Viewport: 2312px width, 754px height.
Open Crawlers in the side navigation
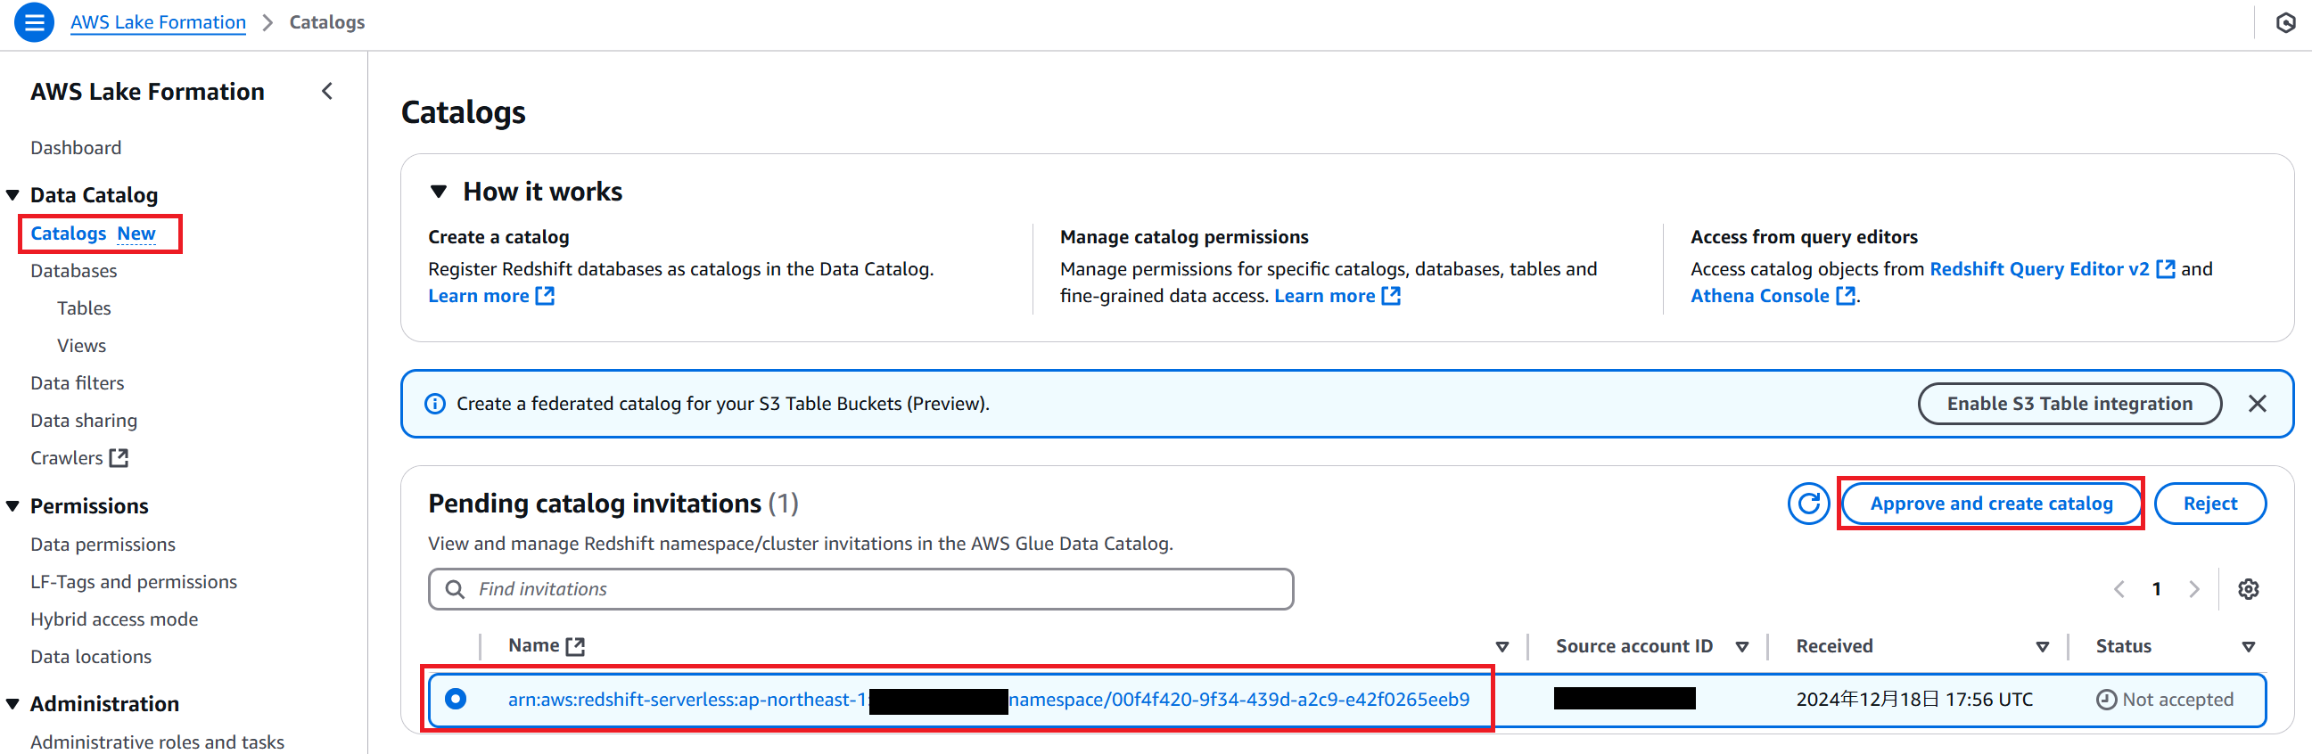coord(66,458)
